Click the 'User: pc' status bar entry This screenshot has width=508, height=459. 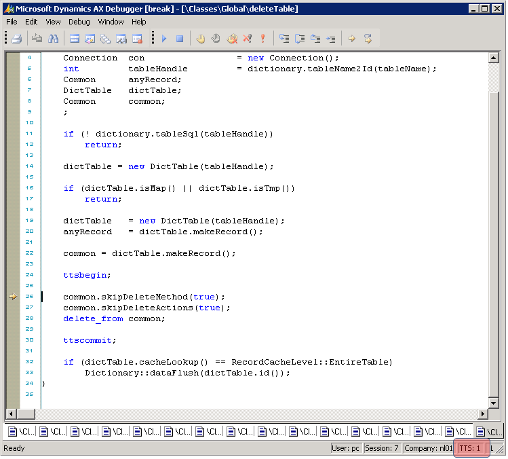[x=345, y=448]
